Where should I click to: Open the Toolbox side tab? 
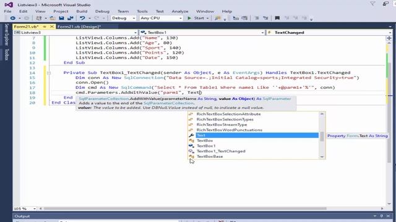[7, 55]
